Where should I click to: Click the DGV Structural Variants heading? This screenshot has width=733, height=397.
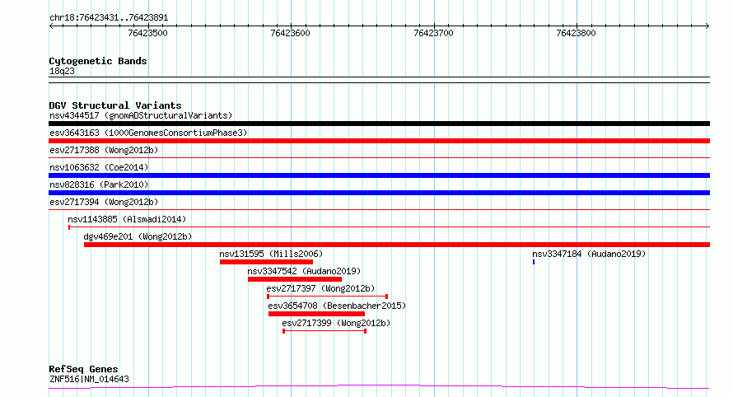tap(115, 105)
